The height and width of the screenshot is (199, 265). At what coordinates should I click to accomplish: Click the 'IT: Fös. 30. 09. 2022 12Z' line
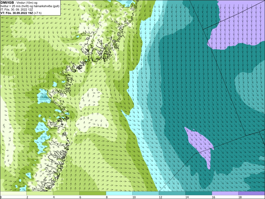pyautogui.click(x=16, y=10)
